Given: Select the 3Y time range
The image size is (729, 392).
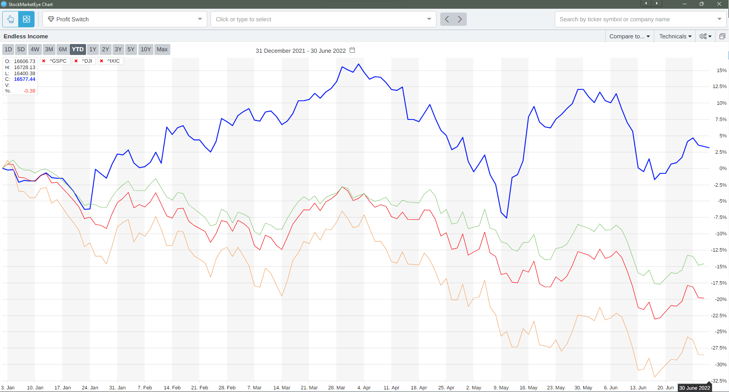Looking at the screenshot, I should (118, 49).
